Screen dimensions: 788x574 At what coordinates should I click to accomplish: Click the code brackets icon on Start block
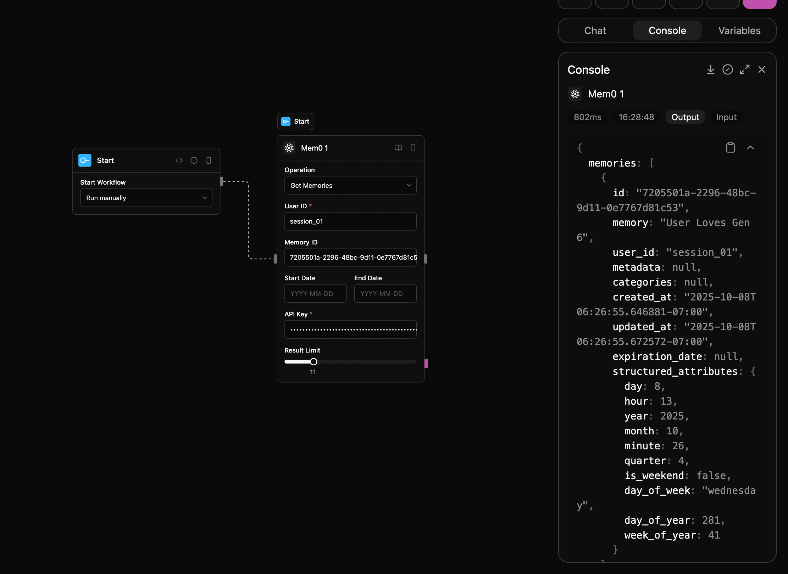(x=179, y=161)
